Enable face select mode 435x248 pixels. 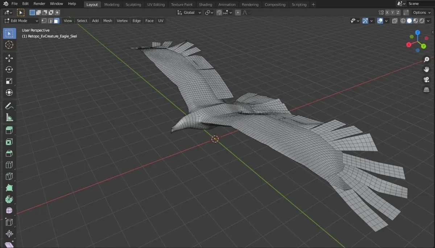click(x=56, y=21)
